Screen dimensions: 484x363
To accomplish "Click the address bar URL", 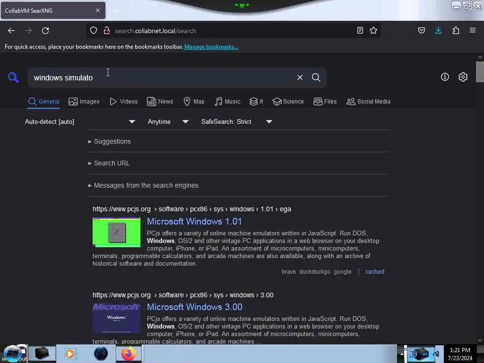I will click(155, 31).
